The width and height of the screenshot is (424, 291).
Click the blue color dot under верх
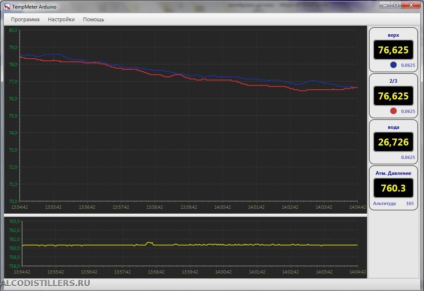[393, 65]
